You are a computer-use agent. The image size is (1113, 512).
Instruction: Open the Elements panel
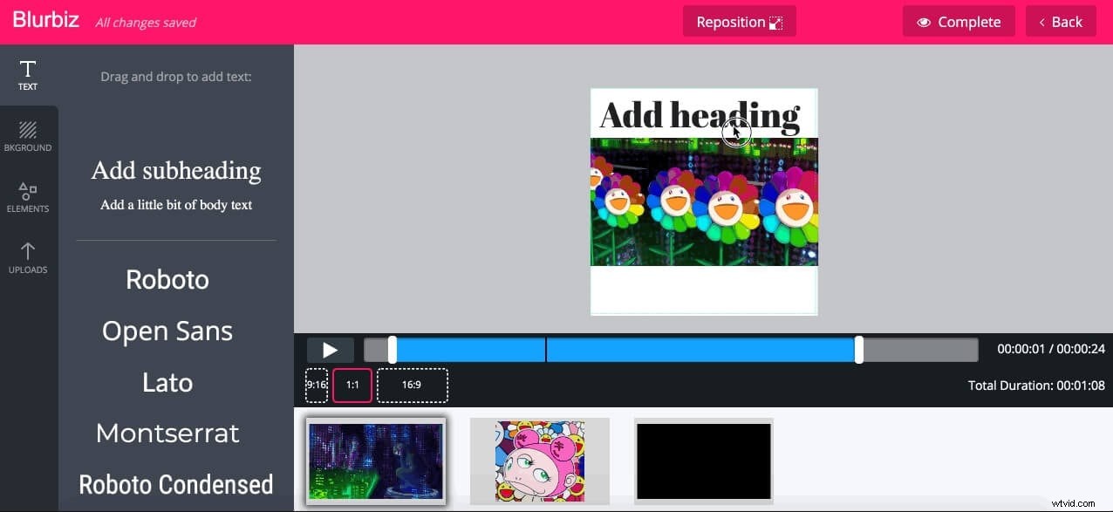coord(27,196)
